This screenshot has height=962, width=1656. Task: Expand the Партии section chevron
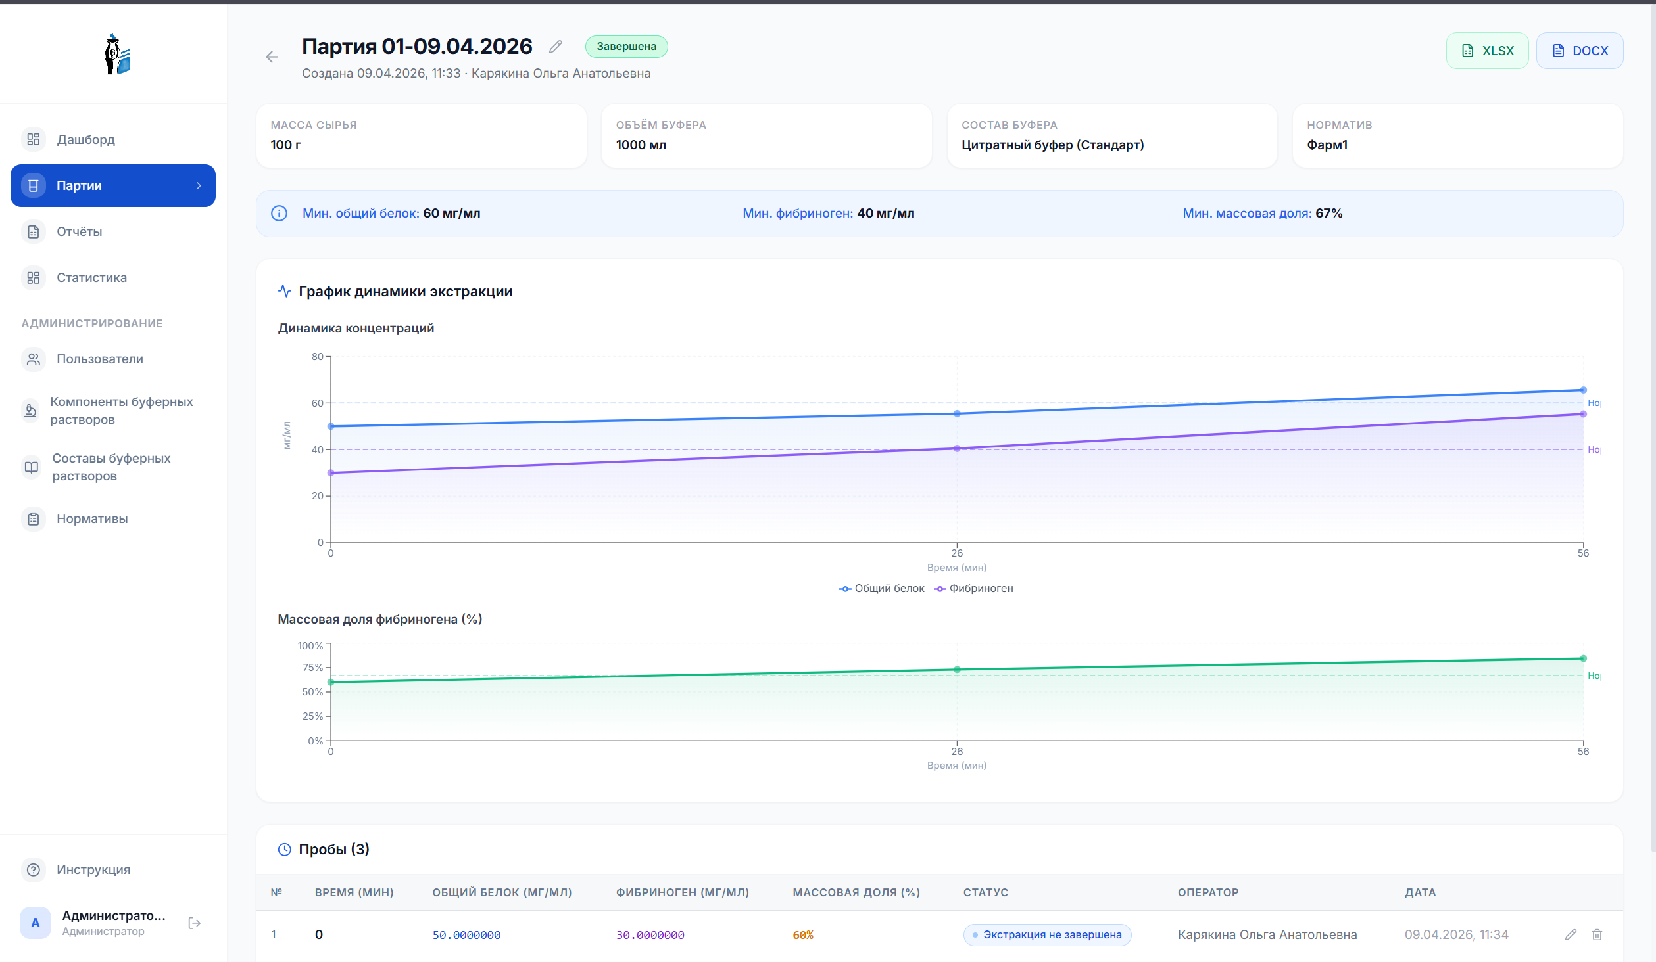198,185
